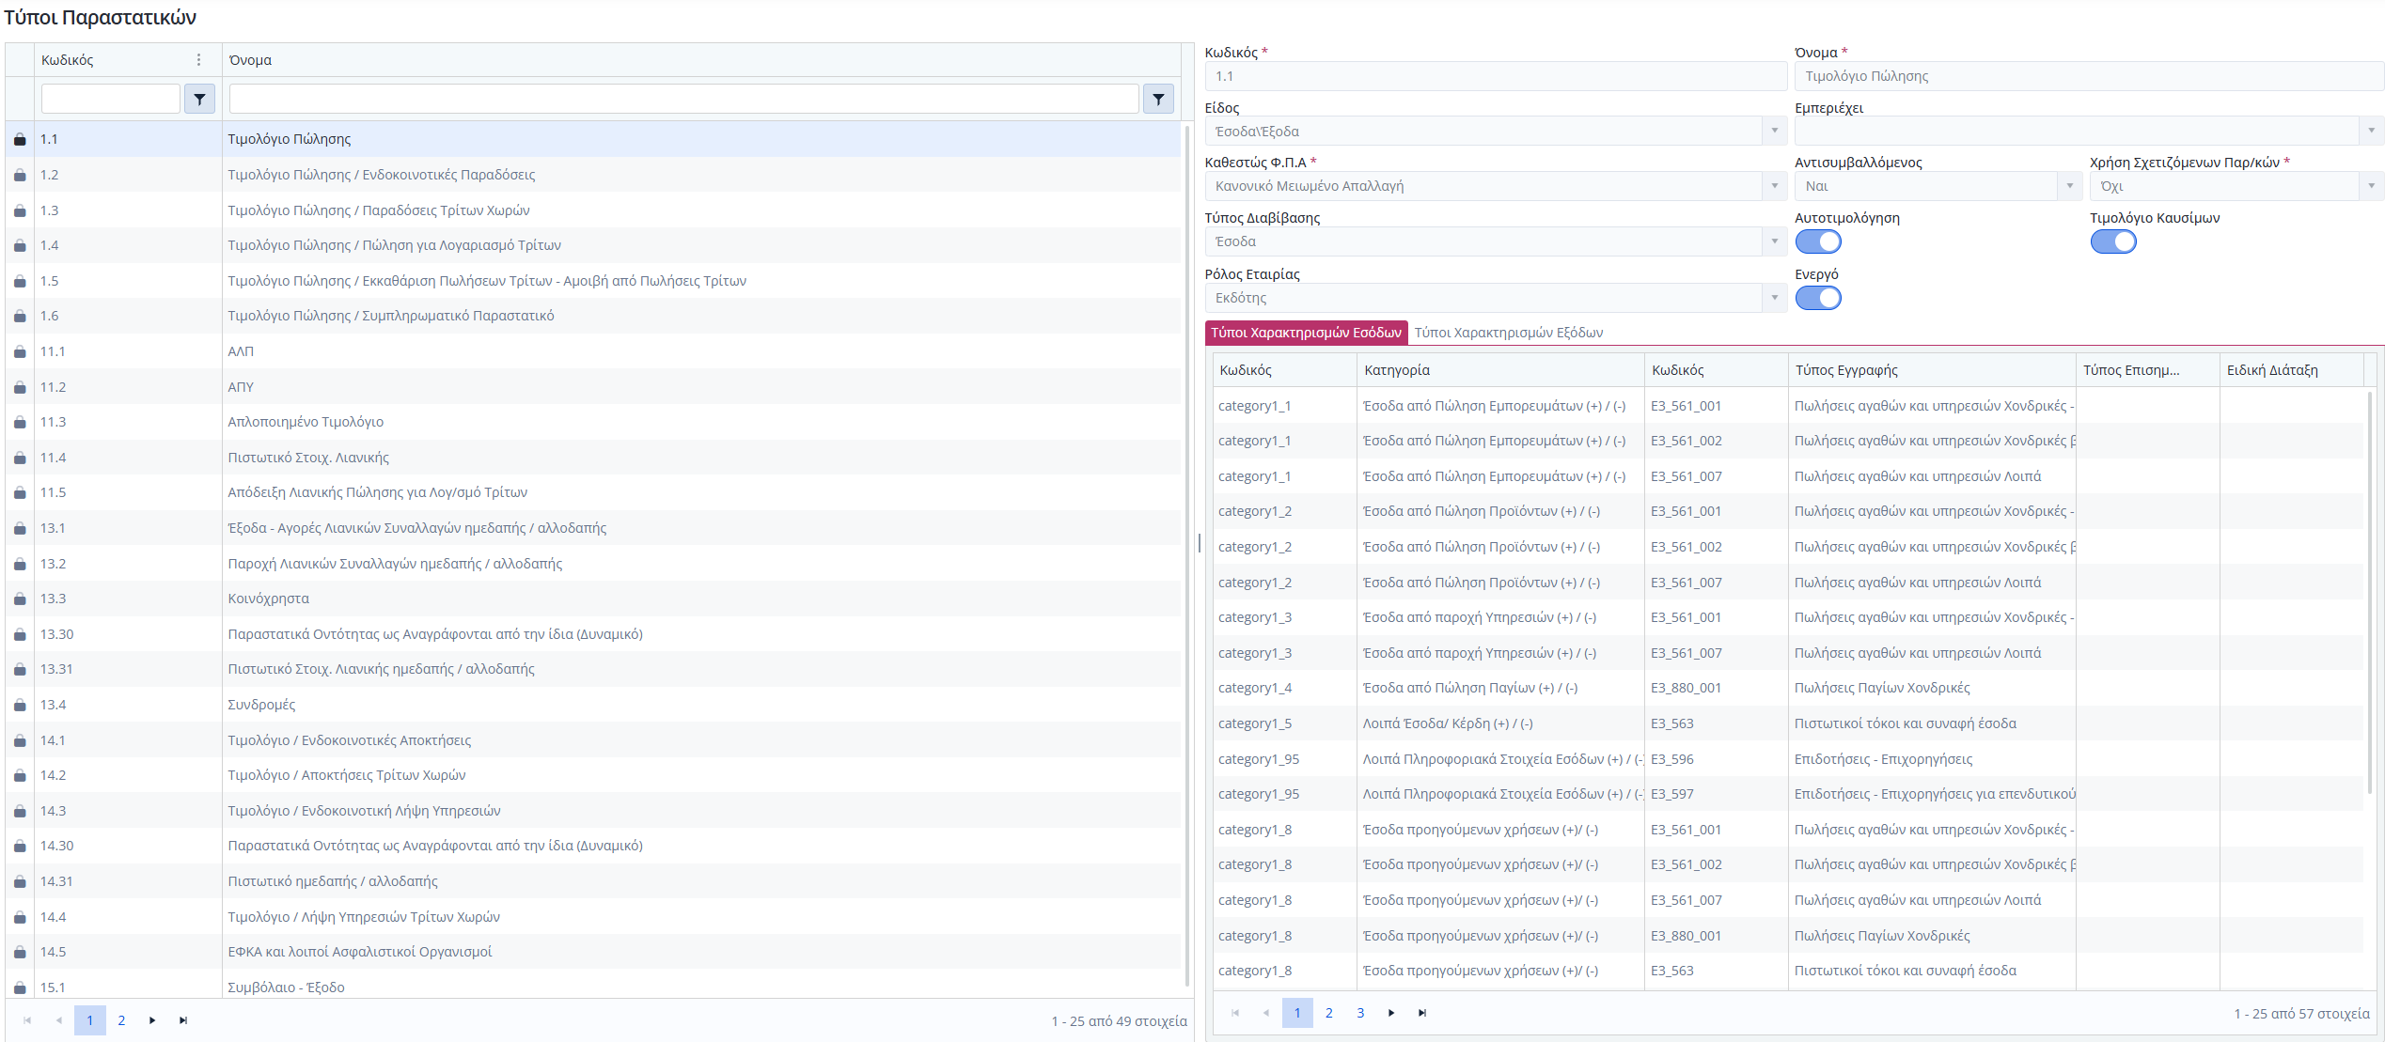Disable the Ενεργό switch
Screen dimensions: 2385x1042
(1818, 299)
